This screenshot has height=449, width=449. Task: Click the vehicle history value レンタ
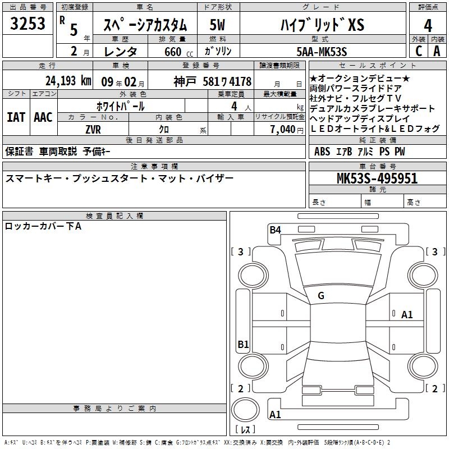120,52
